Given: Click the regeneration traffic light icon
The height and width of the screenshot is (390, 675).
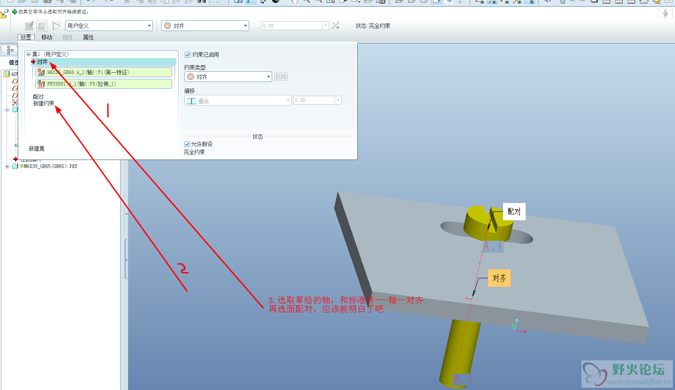Looking at the screenshot, I should pyautogui.click(x=665, y=13).
